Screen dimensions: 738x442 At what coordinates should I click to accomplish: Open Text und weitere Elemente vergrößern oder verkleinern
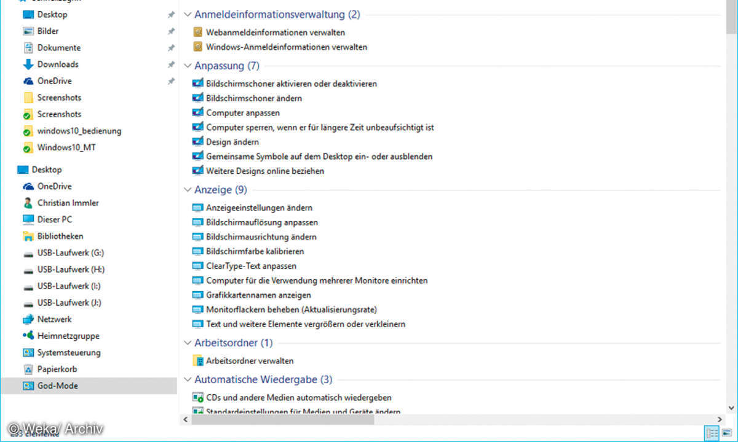tap(306, 324)
